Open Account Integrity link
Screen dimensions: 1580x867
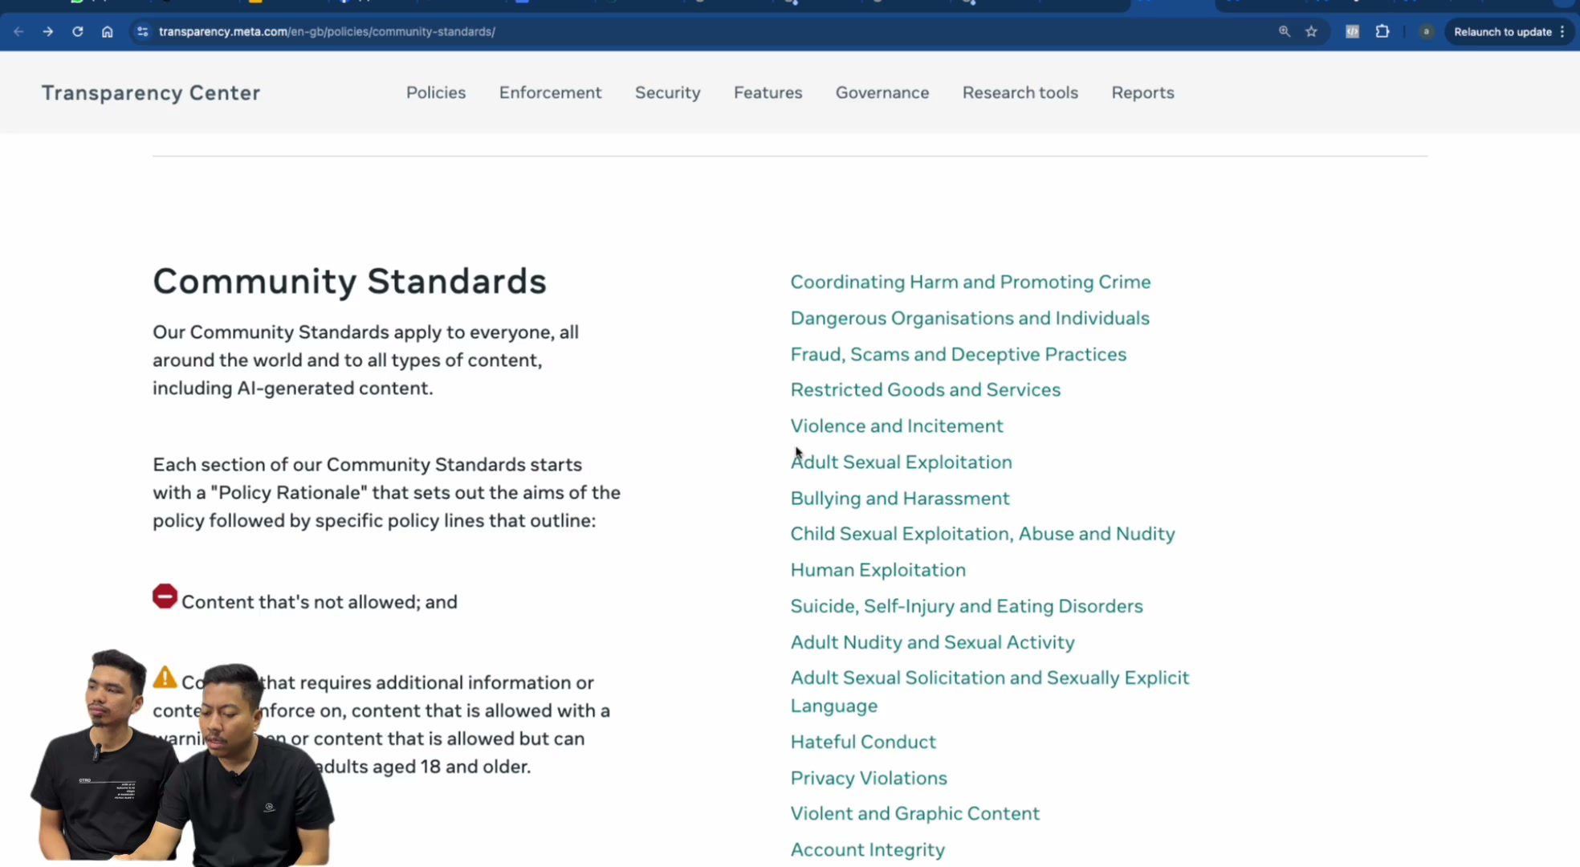(868, 849)
